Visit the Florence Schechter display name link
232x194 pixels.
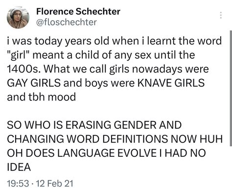point(78,11)
